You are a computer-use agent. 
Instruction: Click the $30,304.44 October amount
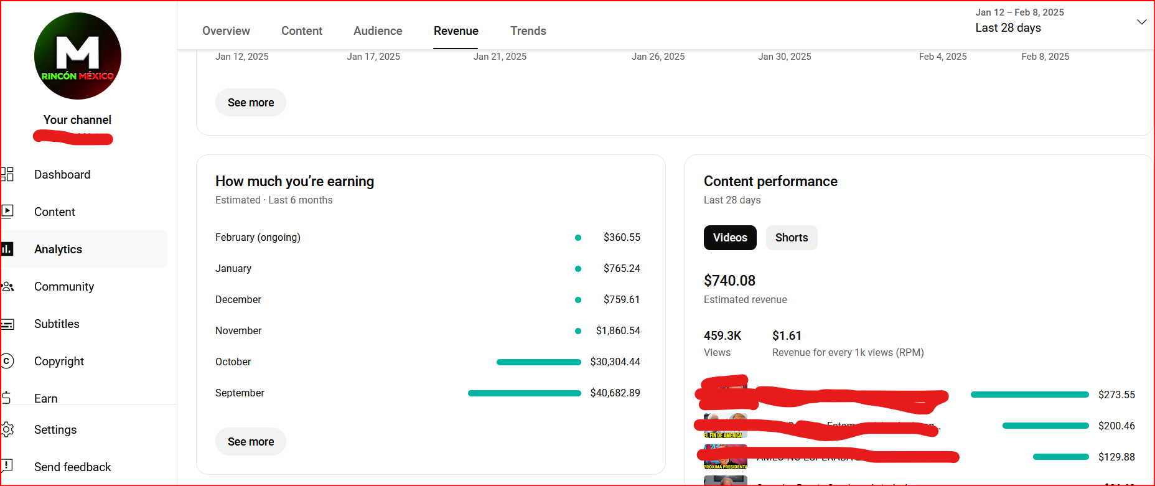click(615, 362)
